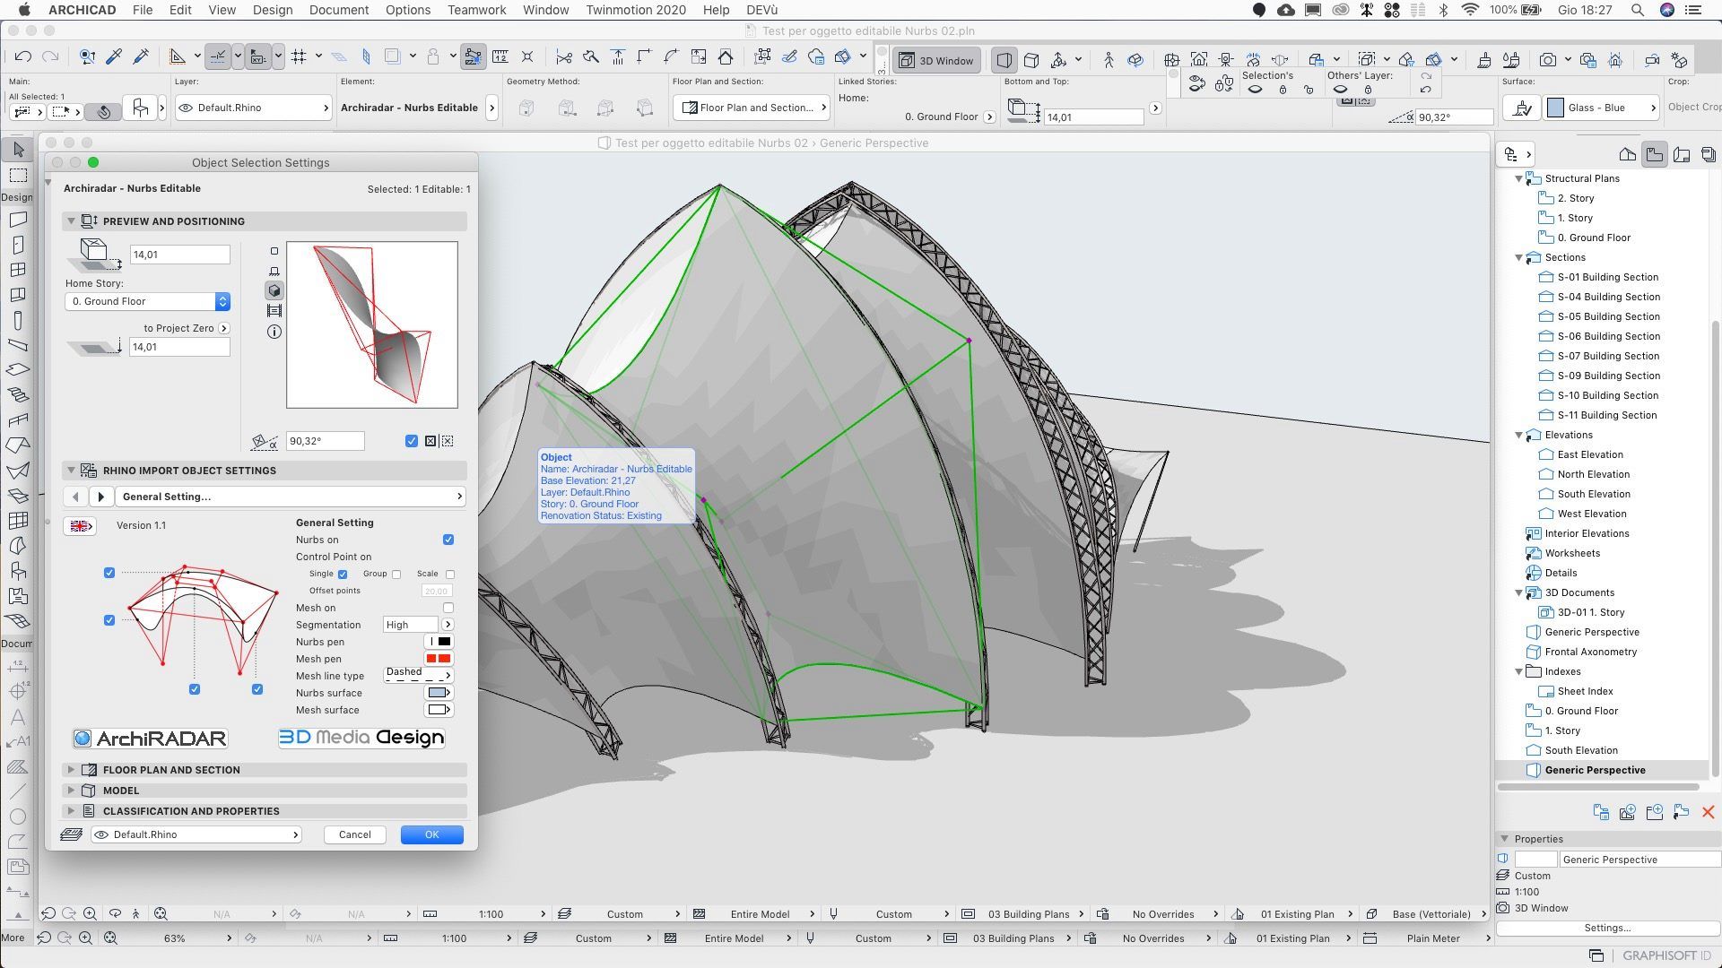Check the Group control point option
Screen dimensions: 1722x968
tap(396, 575)
